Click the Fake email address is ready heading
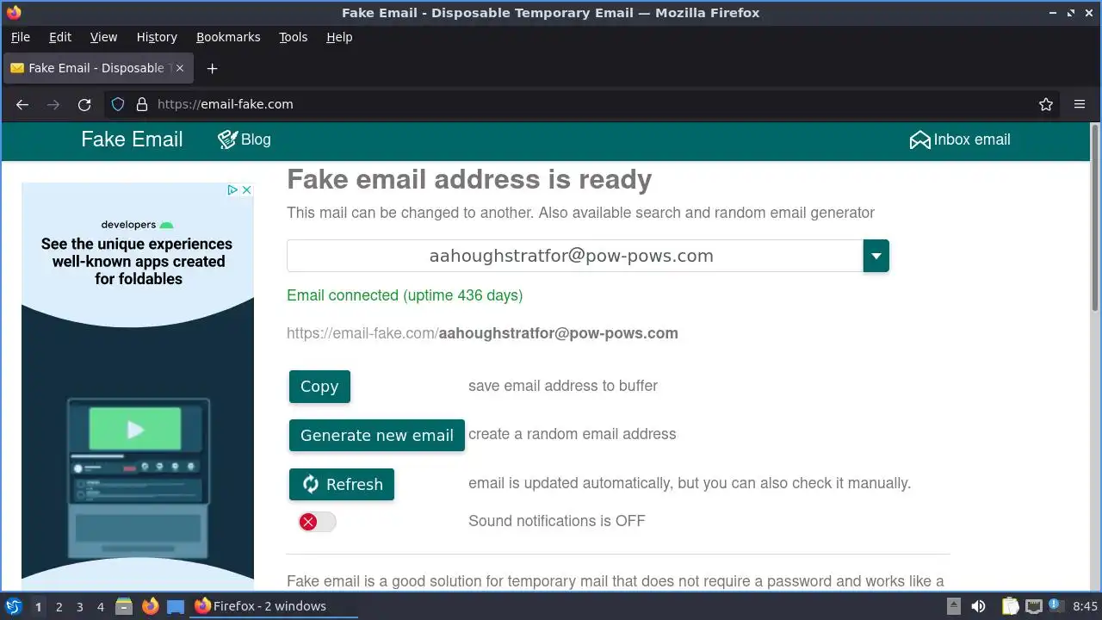The width and height of the screenshot is (1102, 620). click(469, 179)
